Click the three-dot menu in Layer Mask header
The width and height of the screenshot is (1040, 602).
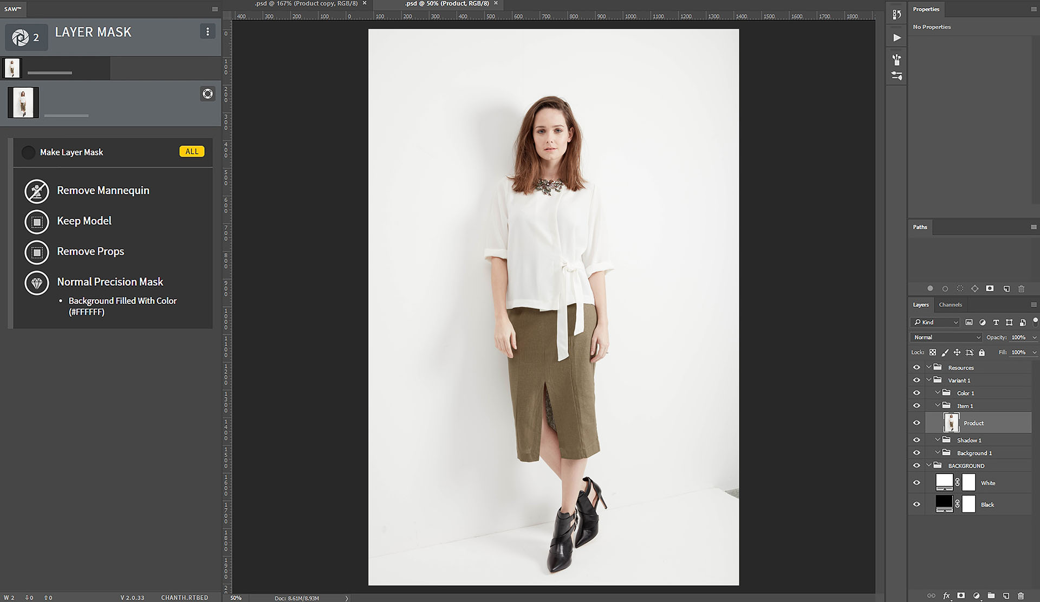point(207,31)
